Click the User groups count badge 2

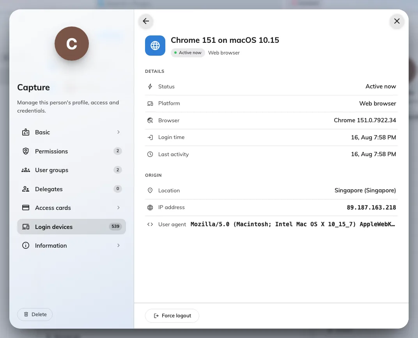pyautogui.click(x=118, y=170)
